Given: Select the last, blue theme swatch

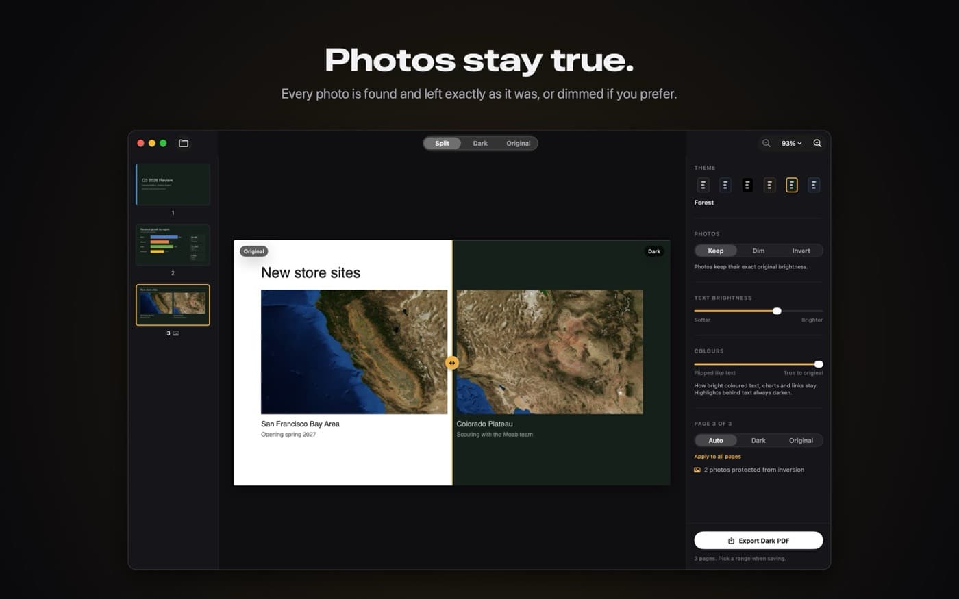Looking at the screenshot, I should [813, 185].
